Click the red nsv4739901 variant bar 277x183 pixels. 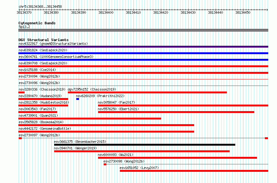pos(90,119)
